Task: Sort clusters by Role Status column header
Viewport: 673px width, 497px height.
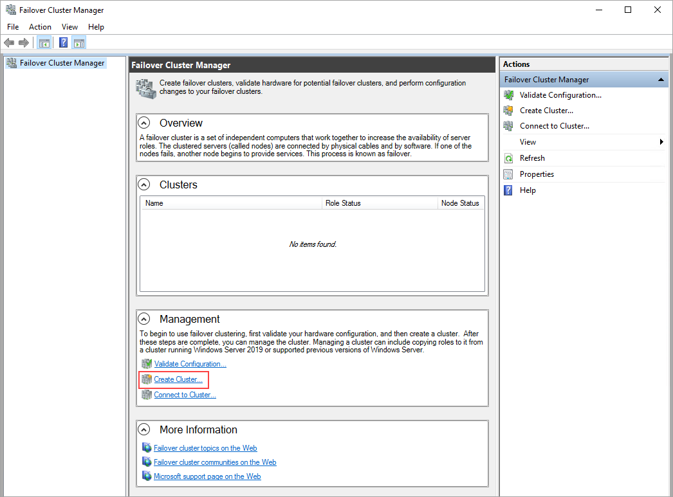Action: click(x=380, y=203)
